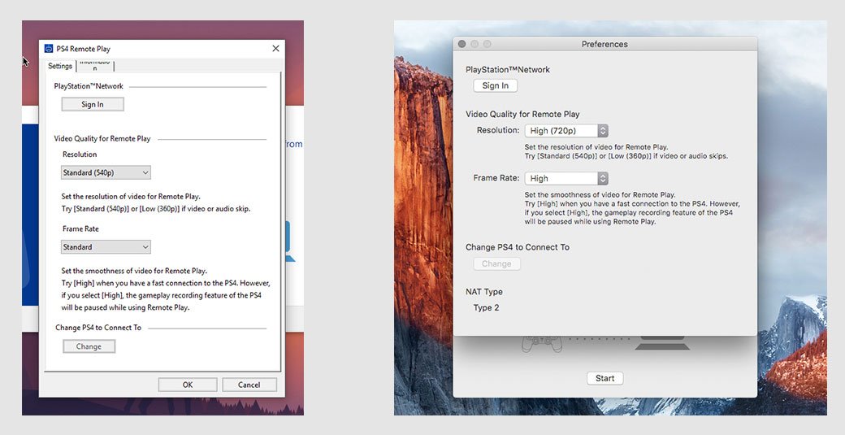Close the PS4 Remote Play settings window
845x435 pixels.
click(x=276, y=49)
